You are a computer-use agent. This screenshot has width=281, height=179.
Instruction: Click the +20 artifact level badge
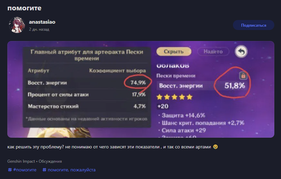[x=163, y=106]
